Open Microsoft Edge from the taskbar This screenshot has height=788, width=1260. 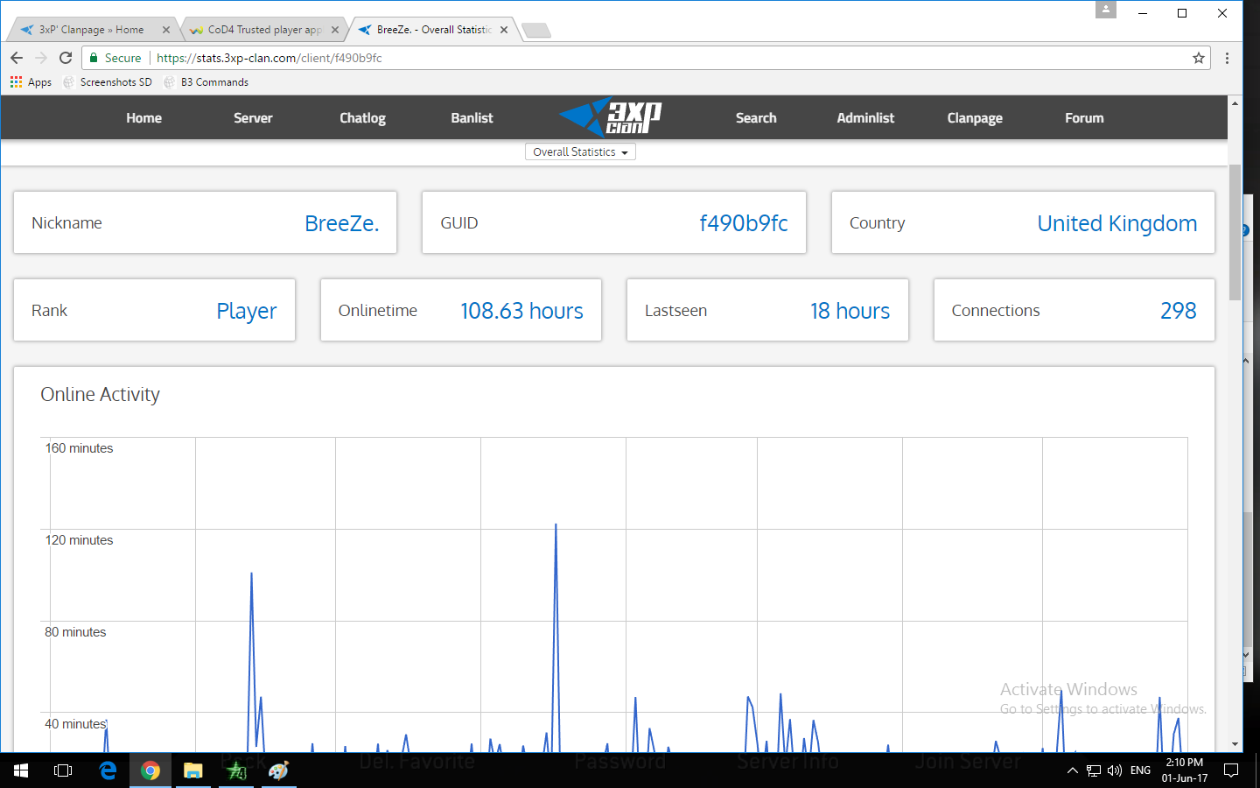(108, 770)
